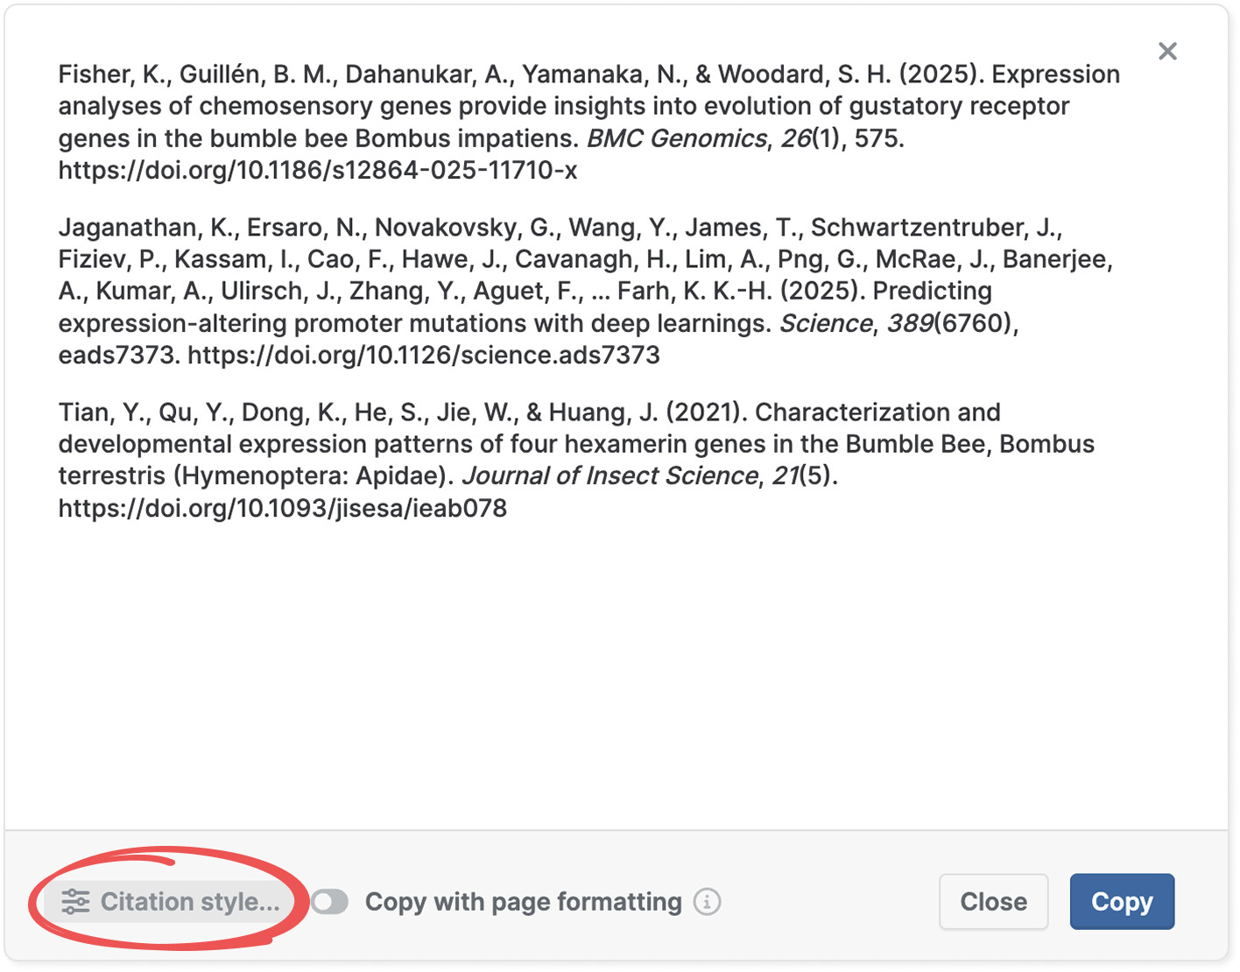Click the jisesa/ieab078 DOI URL
The image size is (1240, 972).
pyautogui.click(x=283, y=509)
